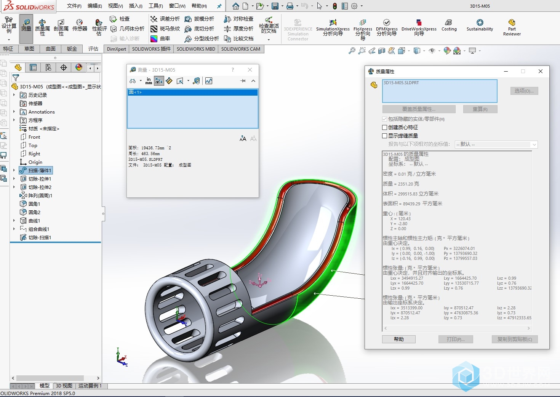Open Design Study (设计算例) dropdown arrow
560x397 pixels.
(x=9, y=40)
